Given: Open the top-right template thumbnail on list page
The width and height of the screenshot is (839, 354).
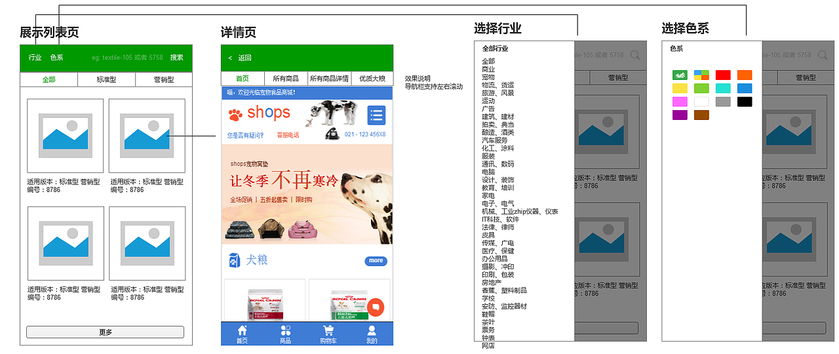Looking at the screenshot, I should (147, 136).
